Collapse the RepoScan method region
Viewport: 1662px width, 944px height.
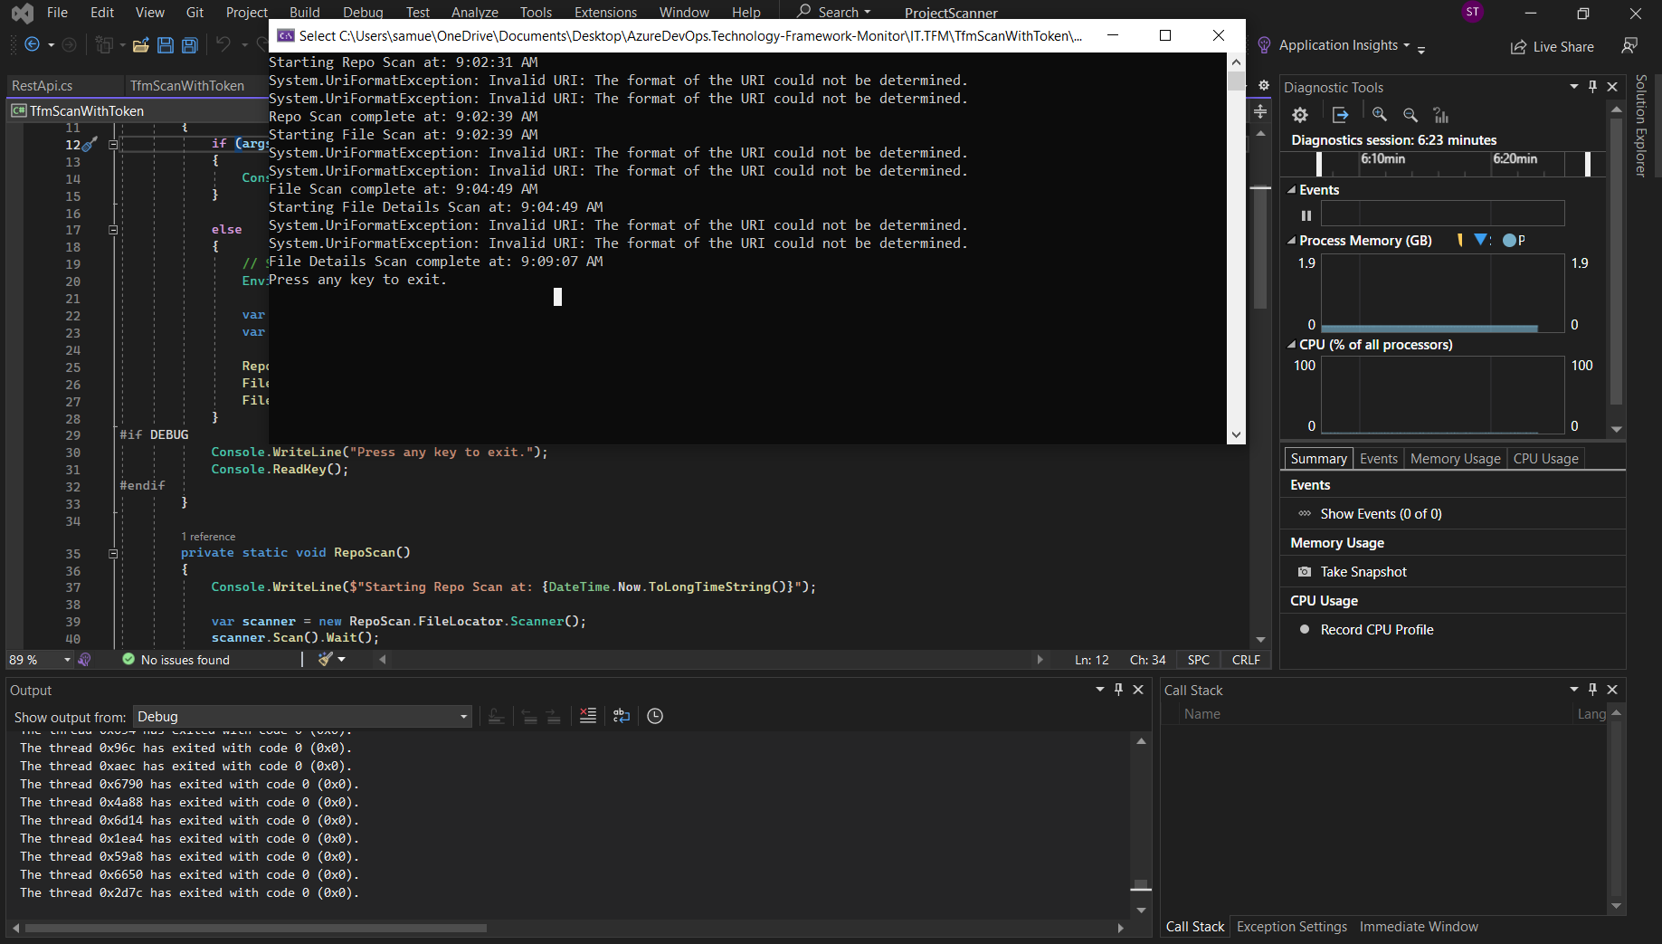coord(113,553)
